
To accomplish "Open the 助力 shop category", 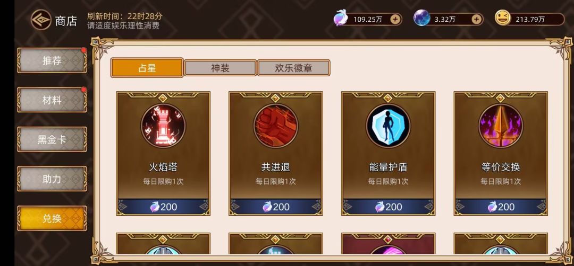I will click(x=52, y=179).
